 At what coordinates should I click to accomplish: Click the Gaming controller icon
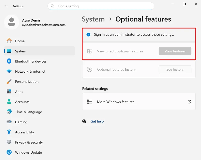[x=9, y=122]
